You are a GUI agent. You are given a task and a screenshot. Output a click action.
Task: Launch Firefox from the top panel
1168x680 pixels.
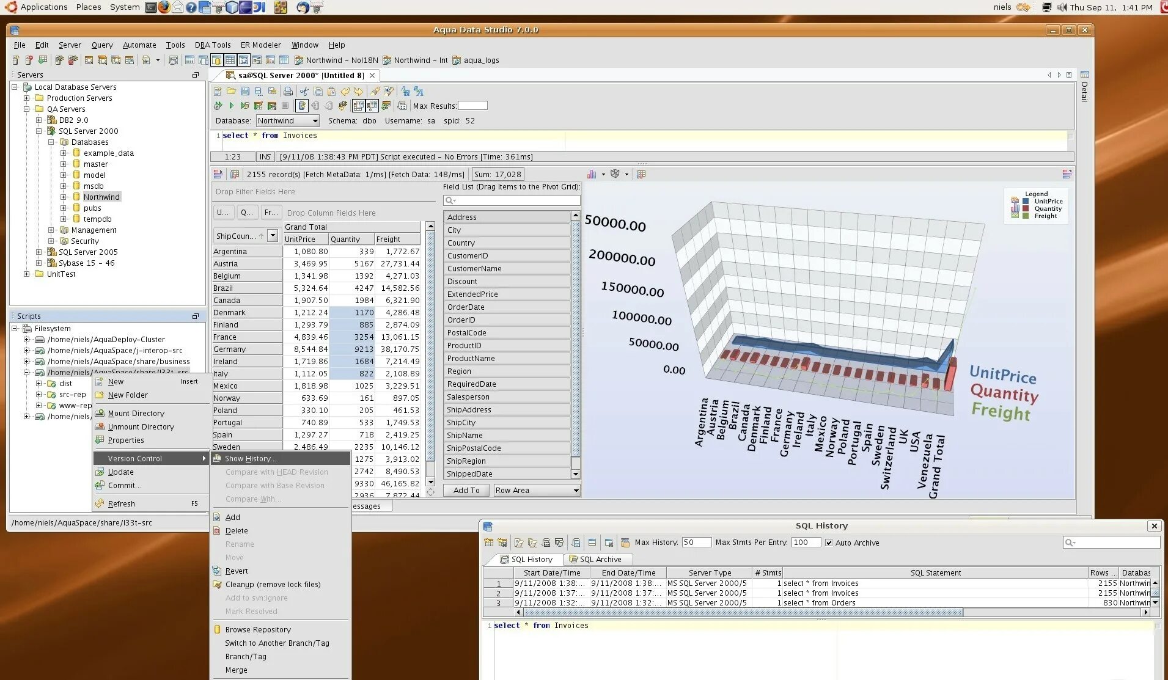point(164,7)
